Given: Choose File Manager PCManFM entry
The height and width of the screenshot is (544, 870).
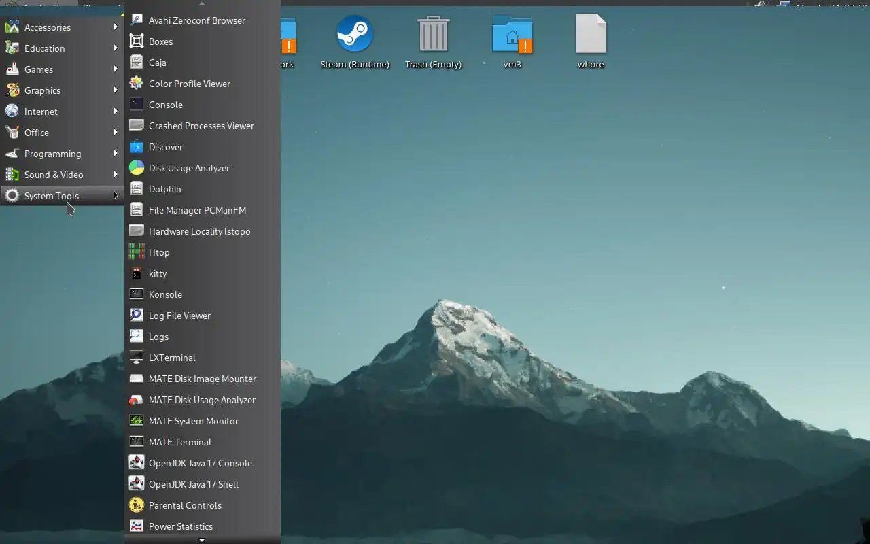Looking at the screenshot, I should click(203, 210).
